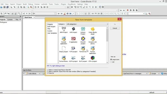Click the Cancel button in dialog
Viewport: 167px width, 94px height.
point(115,28)
